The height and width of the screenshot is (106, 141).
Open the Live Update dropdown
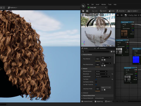133,11
